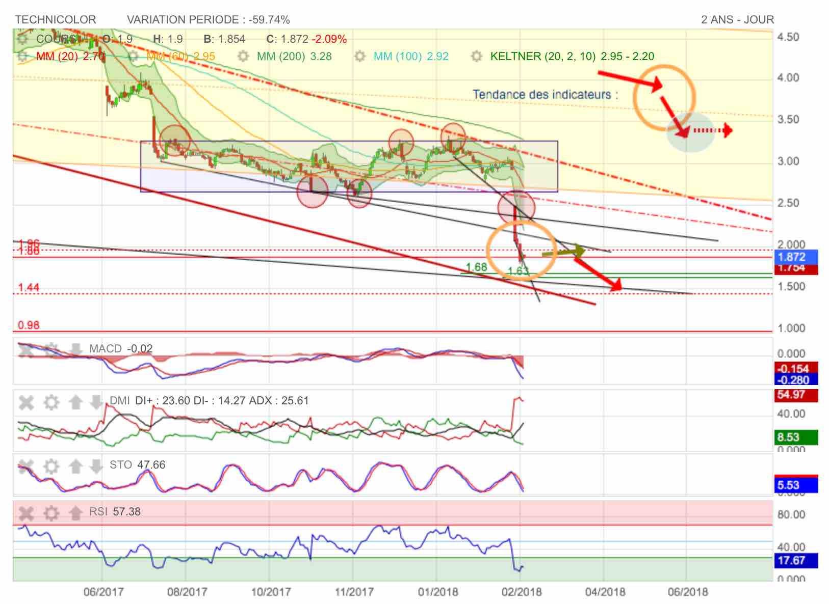The image size is (829, 604).
Task: Open the RSI indicator settings gear
Action: point(51,513)
